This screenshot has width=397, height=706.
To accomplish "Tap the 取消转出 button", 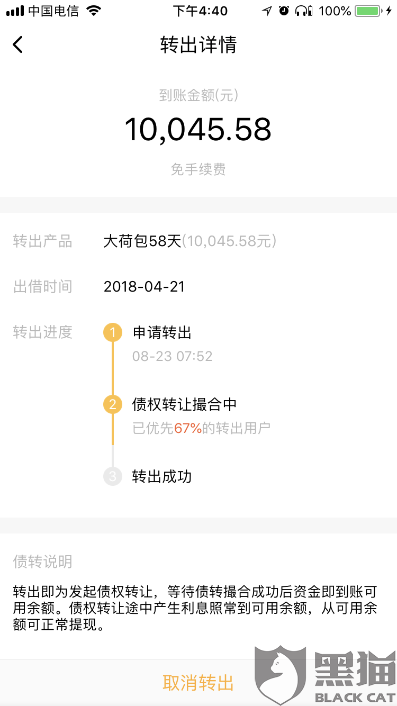I will pos(198,683).
